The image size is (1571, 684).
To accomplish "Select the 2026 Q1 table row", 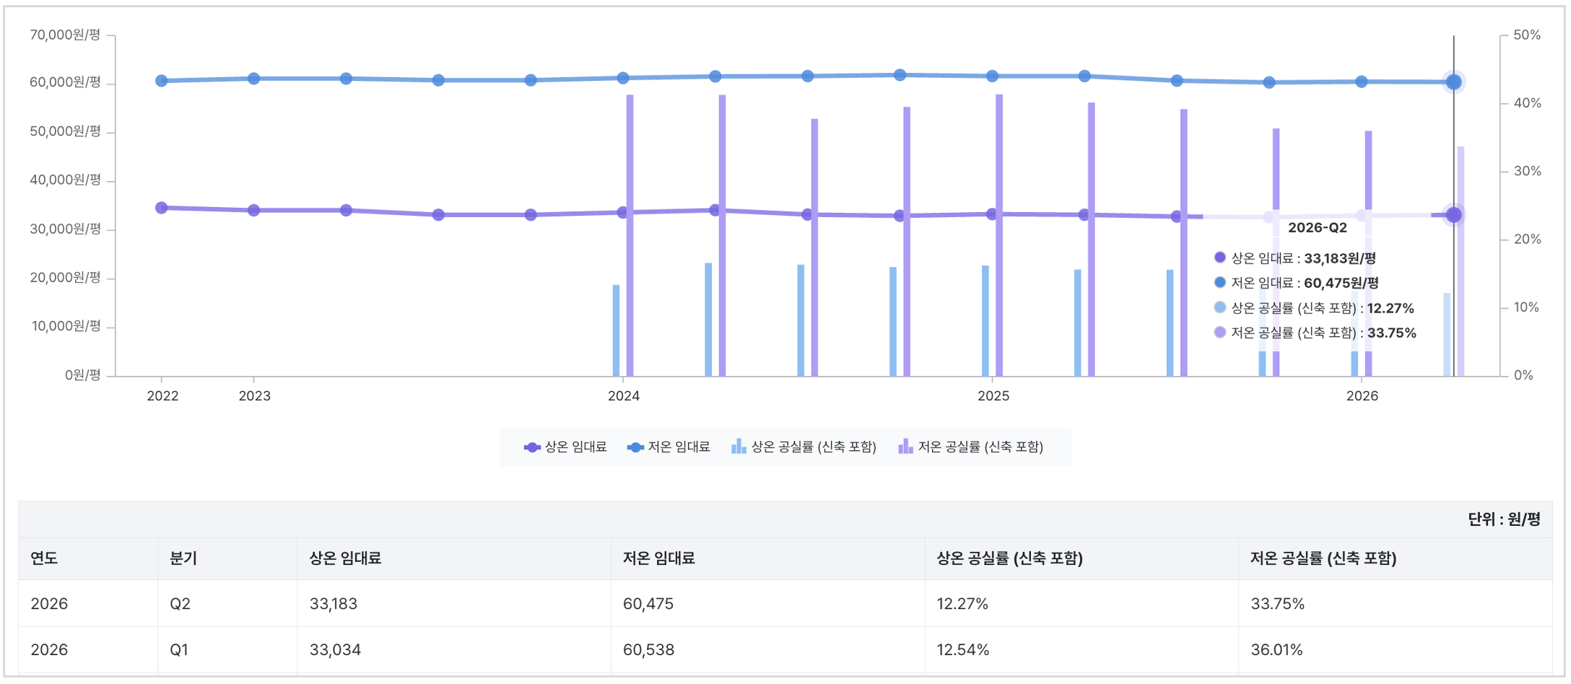I will (785, 650).
